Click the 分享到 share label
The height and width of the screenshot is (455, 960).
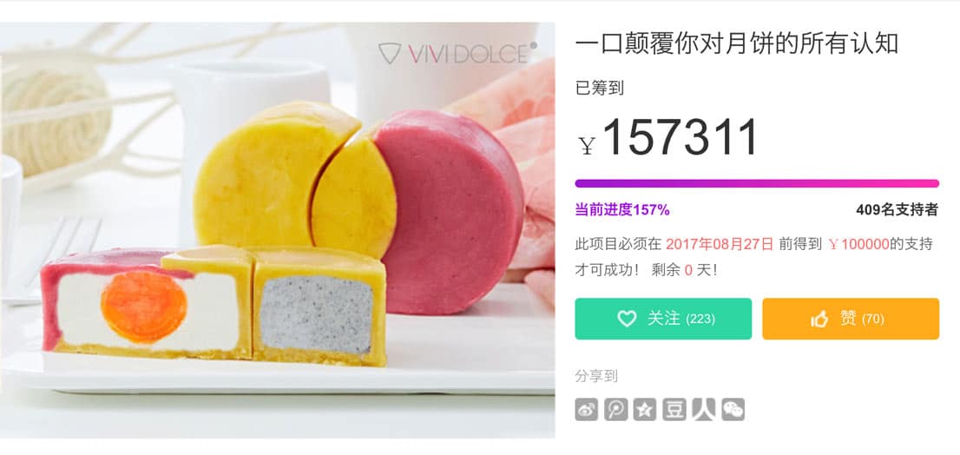(596, 376)
